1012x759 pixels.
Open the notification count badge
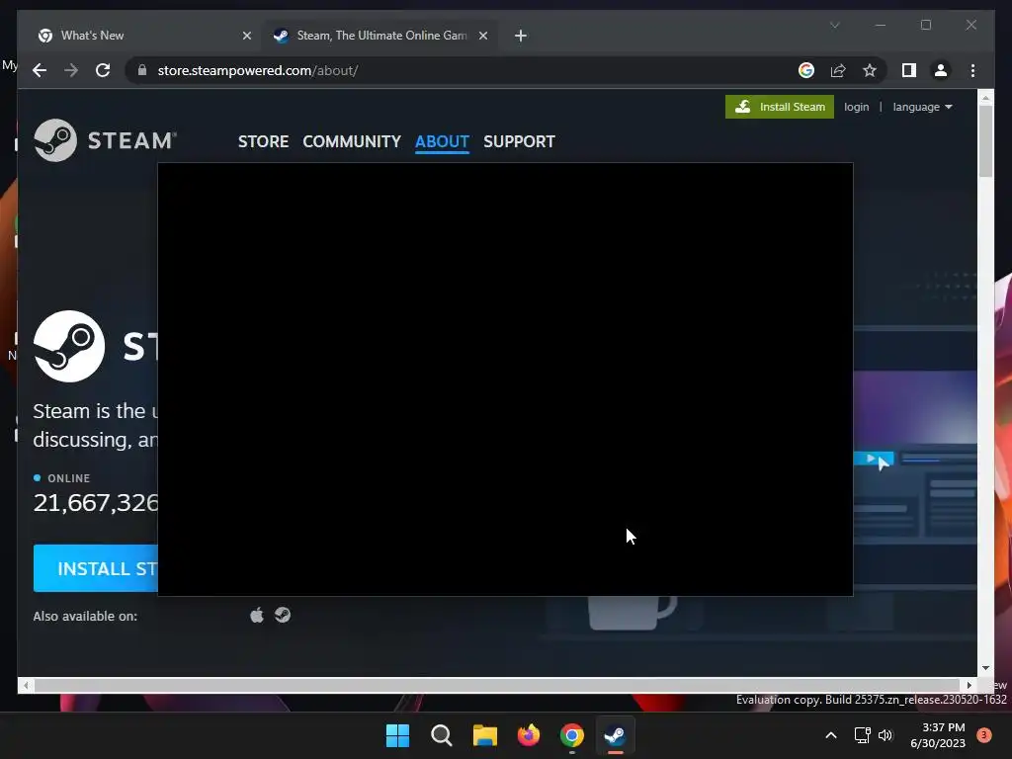(x=984, y=735)
